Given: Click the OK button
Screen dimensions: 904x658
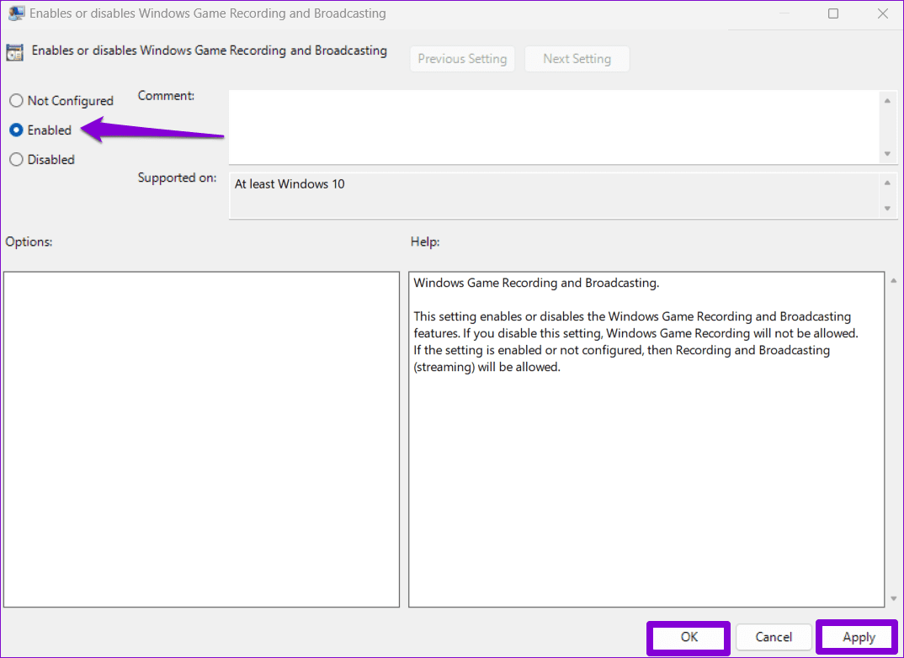Looking at the screenshot, I should pyautogui.click(x=688, y=637).
